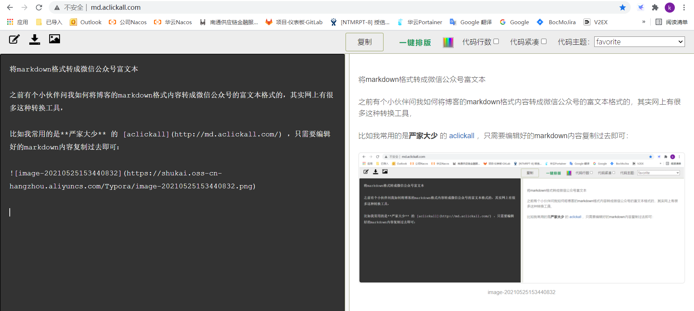Open the Google bookmark
The image size is (694, 311).
point(514,22)
